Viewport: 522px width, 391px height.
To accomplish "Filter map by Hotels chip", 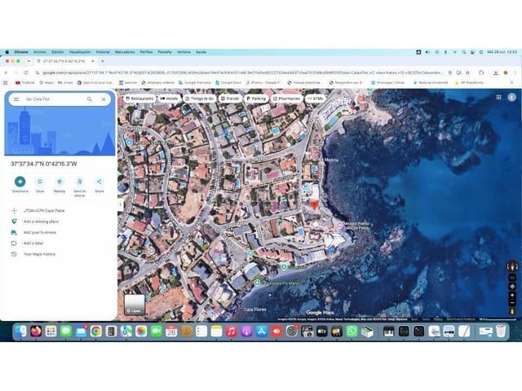I will (169, 99).
